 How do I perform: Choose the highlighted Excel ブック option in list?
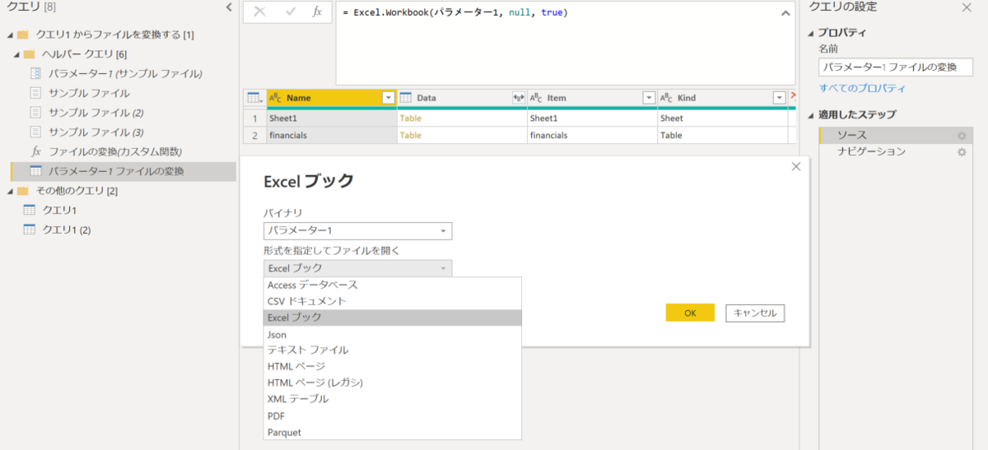pos(393,318)
